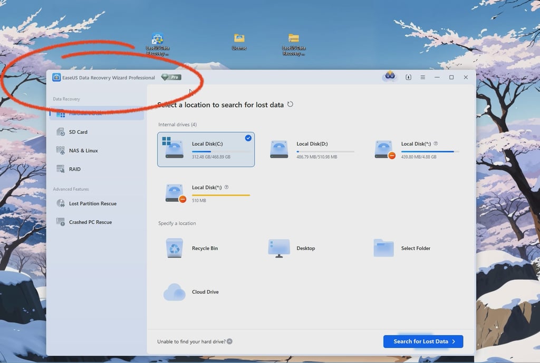Image resolution: width=540 pixels, height=363 pixels.
Task: Click the Pro diamond badge
Action: tap(171, 77)
